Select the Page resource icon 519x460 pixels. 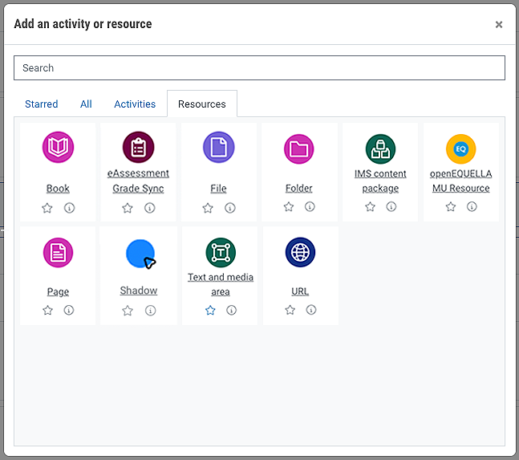click(58, 253)
